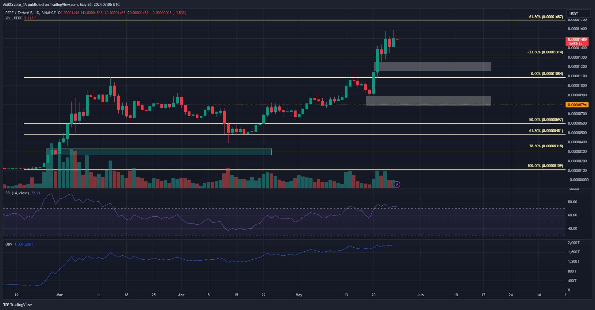
Task: Click the red current price label 0.00001489
Action: click(x=577, y=41)
